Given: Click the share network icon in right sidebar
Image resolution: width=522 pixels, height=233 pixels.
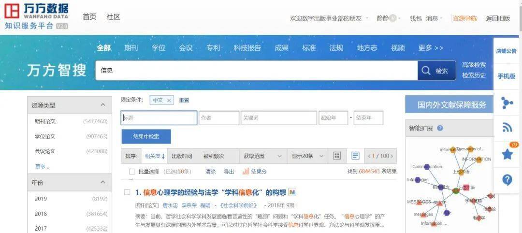Looking at the screenshot, I should pos(507,102).
